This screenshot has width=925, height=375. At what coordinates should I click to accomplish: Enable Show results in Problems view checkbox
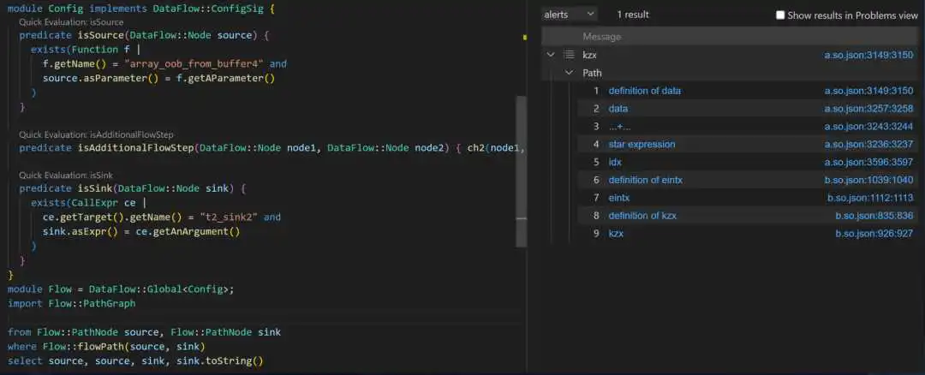[780, 15]
